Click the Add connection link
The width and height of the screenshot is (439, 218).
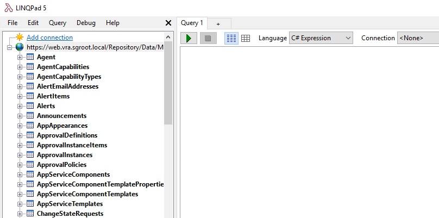tap(49, 38)
